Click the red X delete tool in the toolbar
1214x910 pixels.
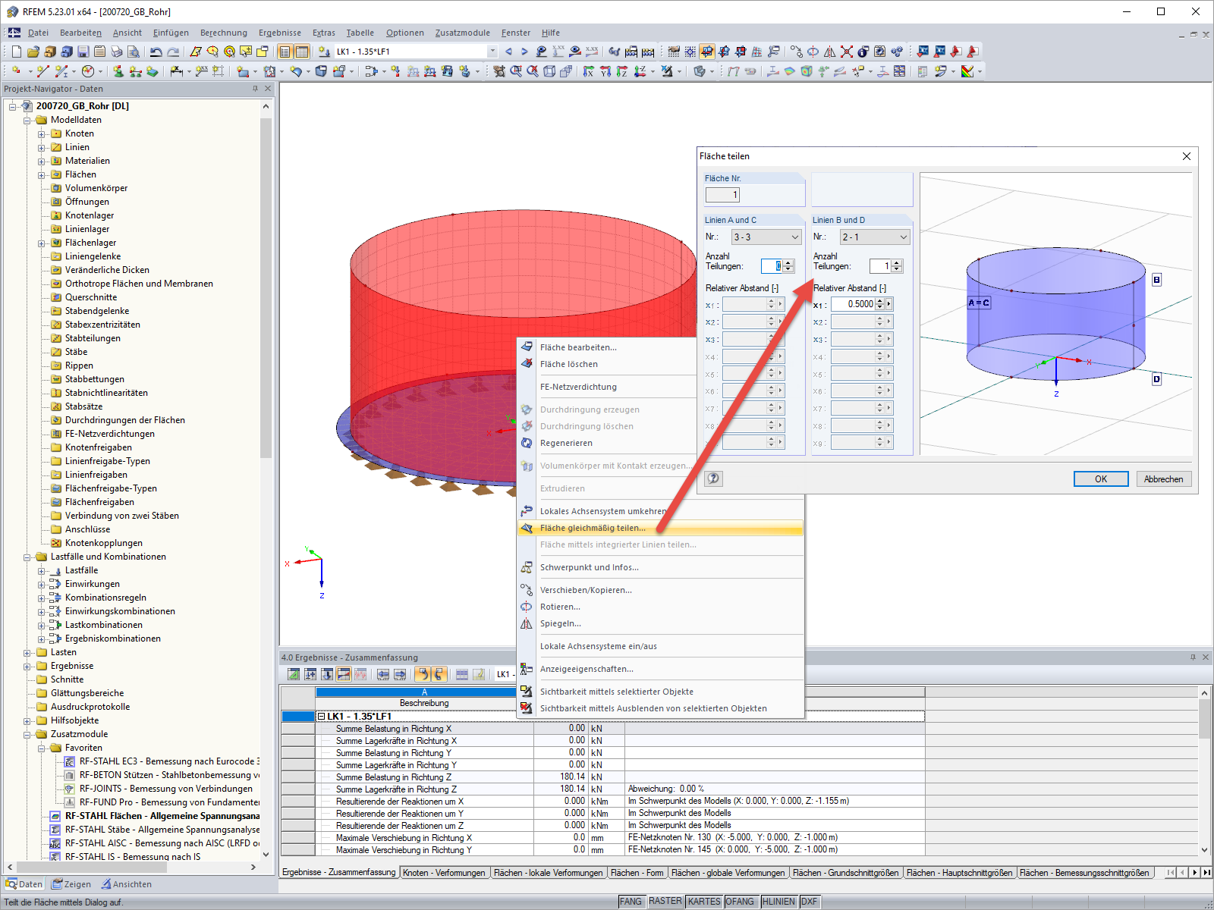846,52
